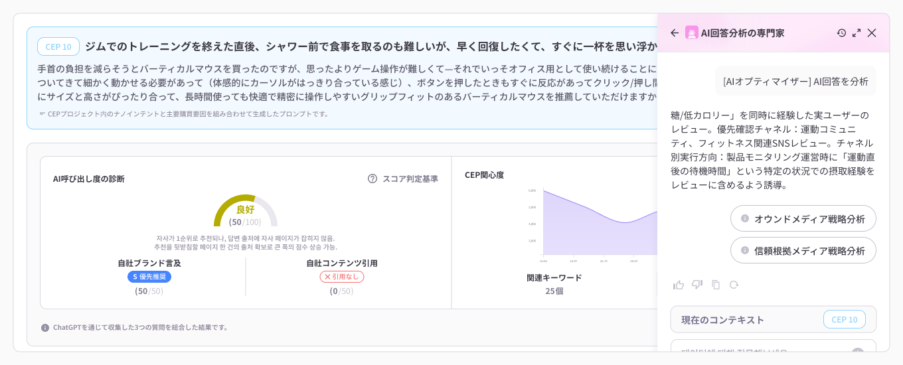Click the AI呼び出し度の診断 heading
Screen dimensions: 903x365
(x=88, y=179)
